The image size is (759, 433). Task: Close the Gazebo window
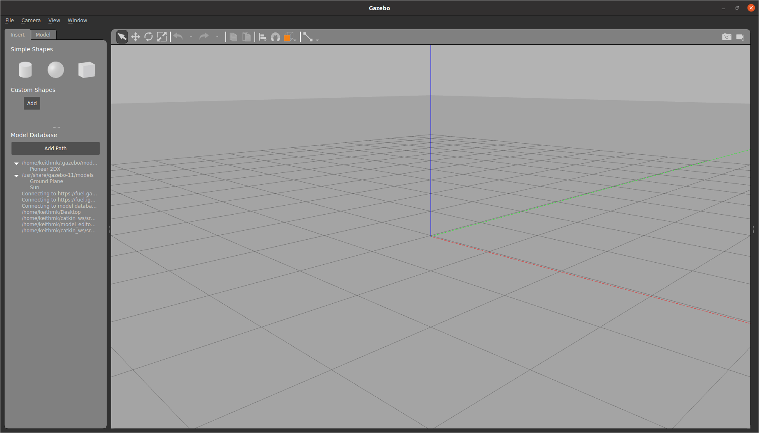751,8
